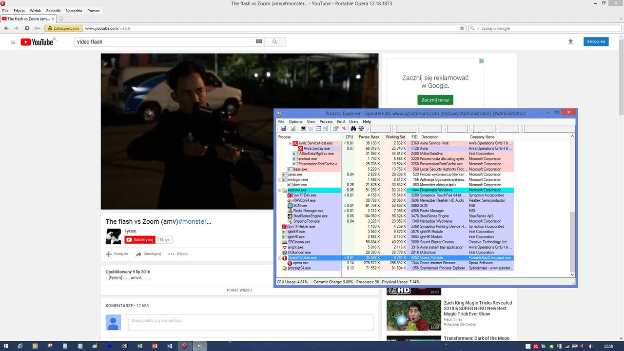Click Opera back navigation arrow
The height and width of the screenshot is (351, 624).
pos(6,28)
